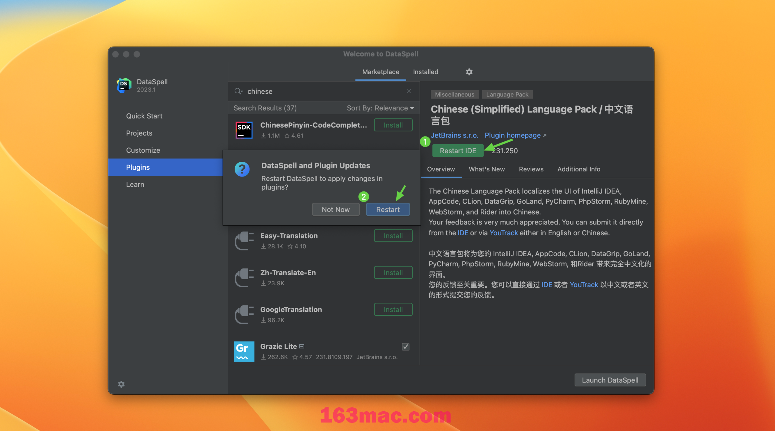
Task: Click Not Now in the dialog
Action: tap(336, 210)
